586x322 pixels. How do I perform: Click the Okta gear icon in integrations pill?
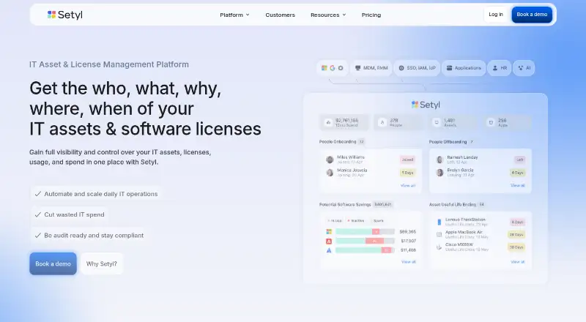(x=341, y=68)
